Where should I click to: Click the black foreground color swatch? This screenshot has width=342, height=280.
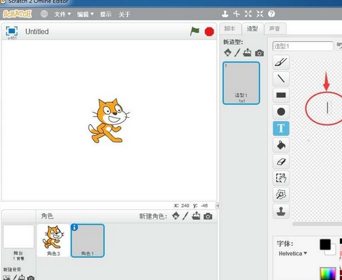click(x=325, y=245)
